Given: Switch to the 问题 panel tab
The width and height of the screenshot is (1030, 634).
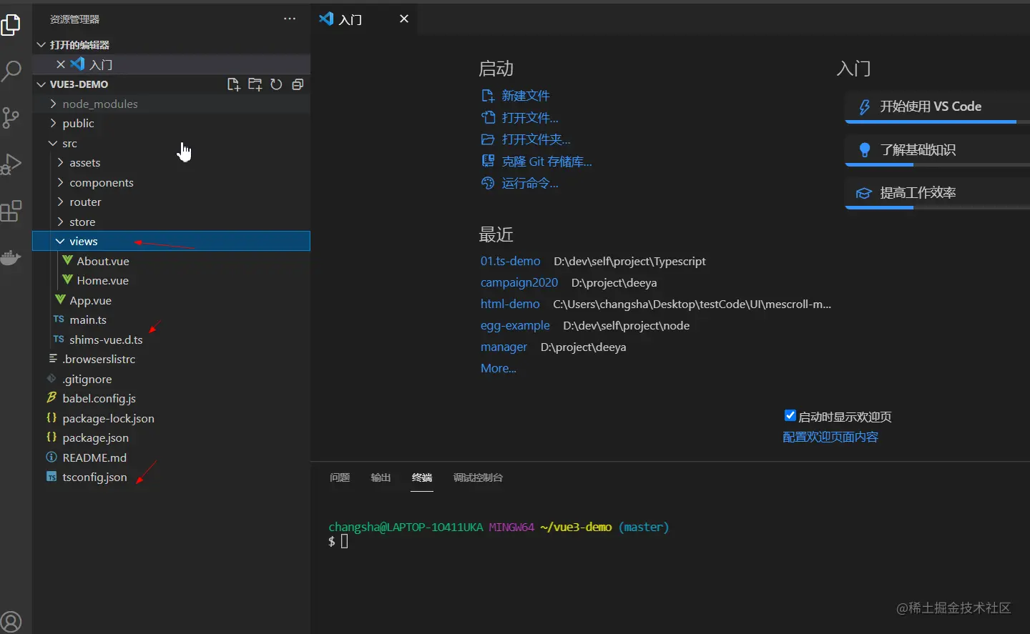Looking at the screenshot, I should (340, 477).
